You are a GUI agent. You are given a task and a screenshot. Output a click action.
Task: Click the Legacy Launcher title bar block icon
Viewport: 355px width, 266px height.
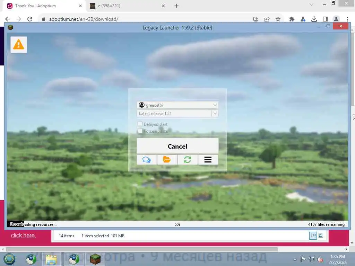pos(10,27)
